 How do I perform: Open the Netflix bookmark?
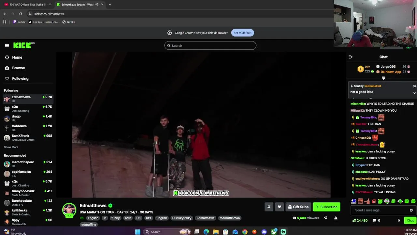coord(68,22)
